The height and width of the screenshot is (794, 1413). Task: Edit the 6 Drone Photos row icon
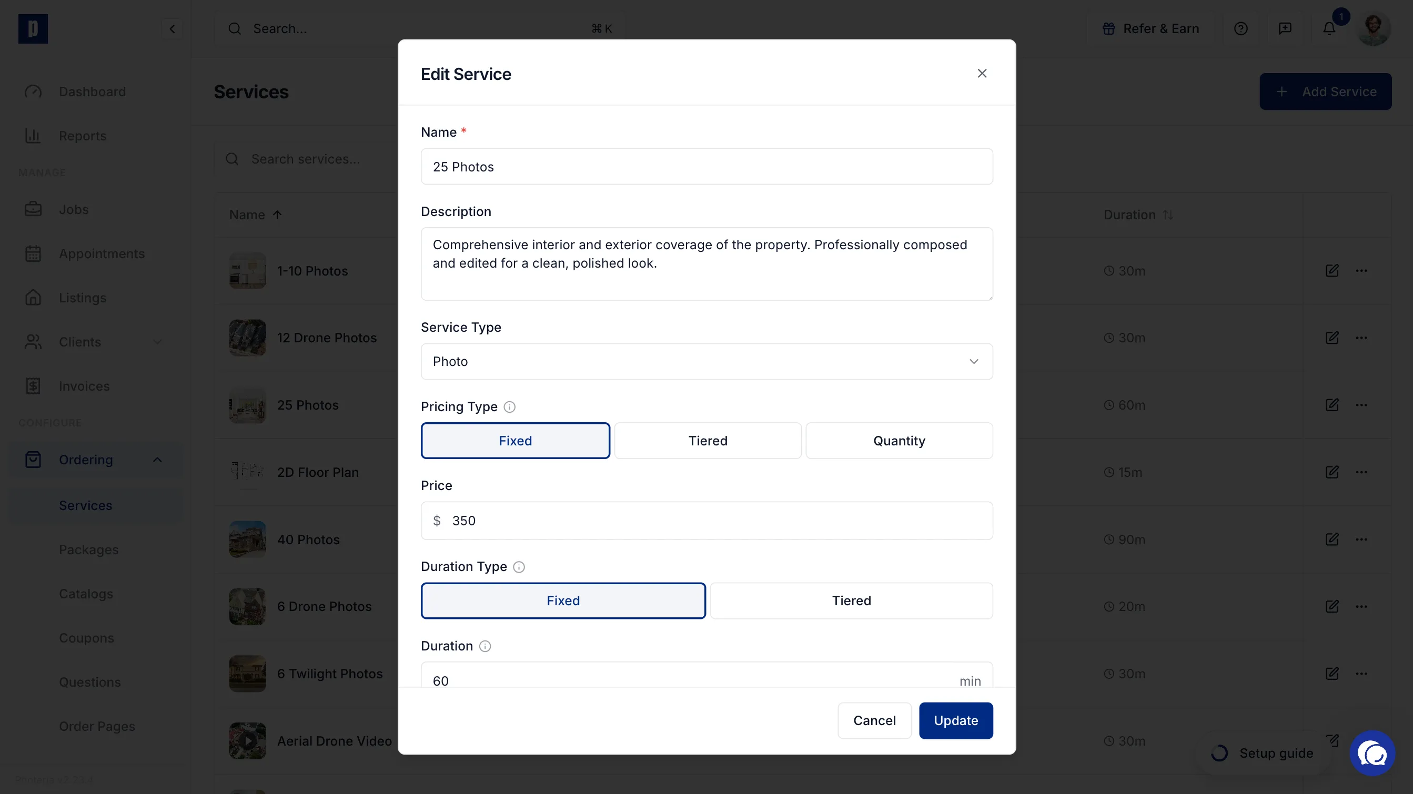point(1333,606)
